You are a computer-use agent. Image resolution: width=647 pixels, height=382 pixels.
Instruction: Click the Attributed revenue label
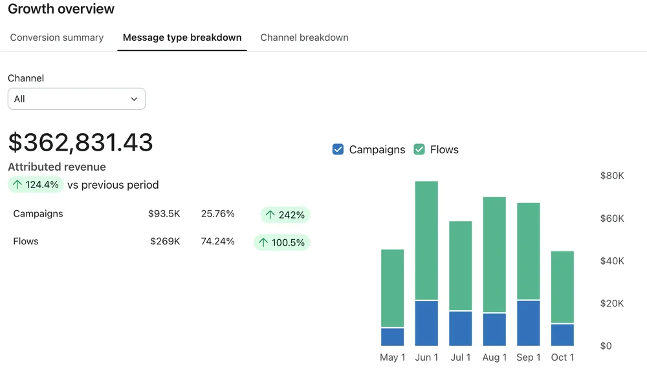click(57, 167)
